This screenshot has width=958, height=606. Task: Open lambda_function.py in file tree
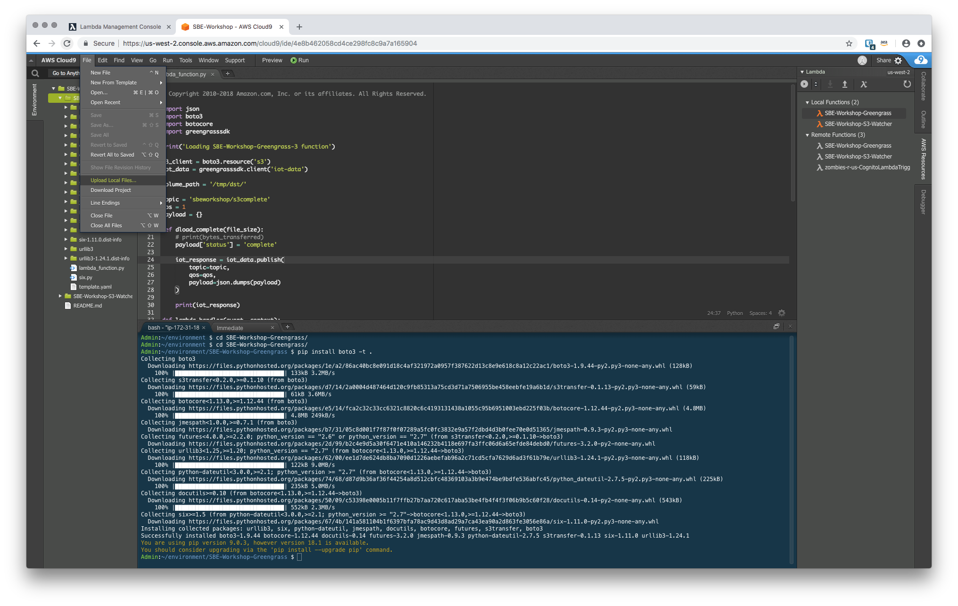(101, 268)
